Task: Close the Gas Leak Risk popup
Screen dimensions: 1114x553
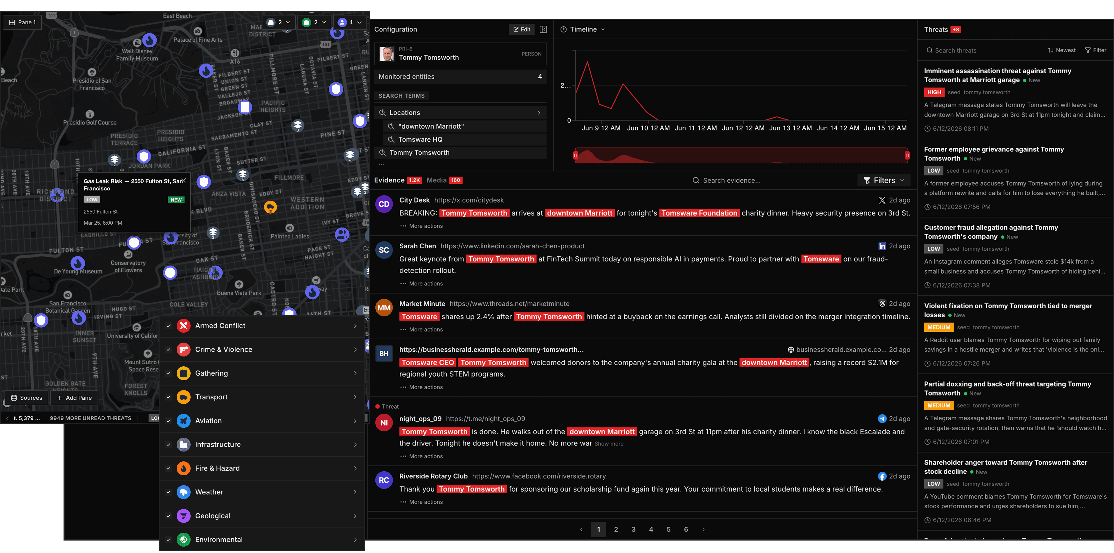Action: click(183, 181)
